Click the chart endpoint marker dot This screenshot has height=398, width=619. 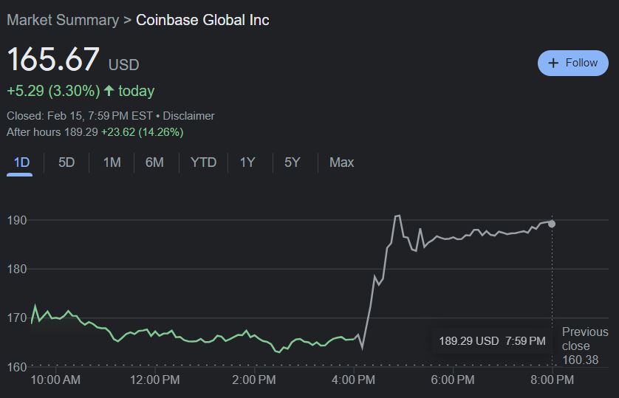[x=552, y=224]
